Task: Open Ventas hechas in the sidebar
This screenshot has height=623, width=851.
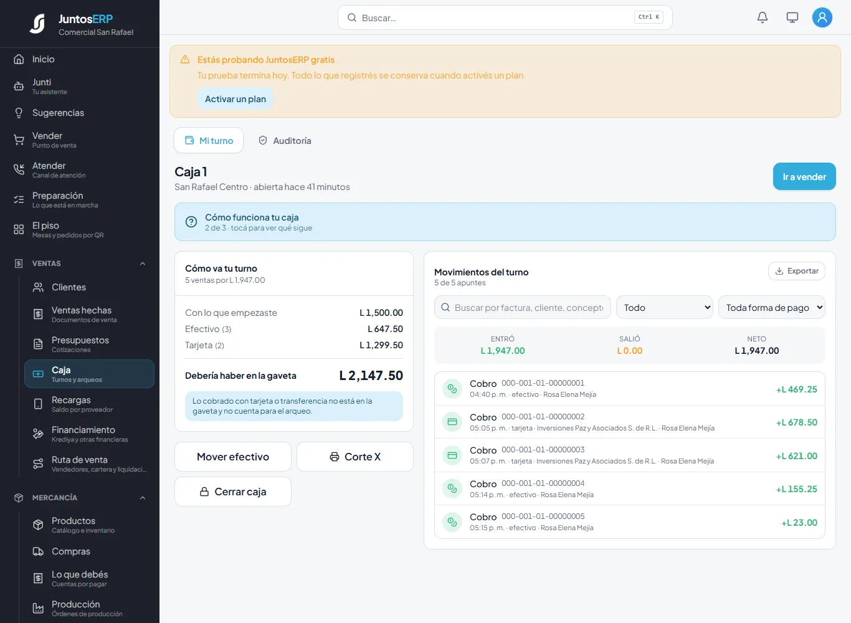Action: coord(89,314)
